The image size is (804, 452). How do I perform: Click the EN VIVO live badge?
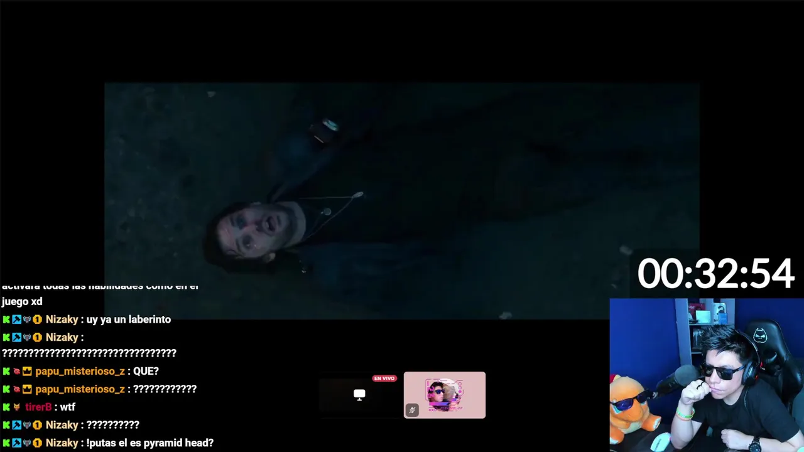click(x=384, y=379)
